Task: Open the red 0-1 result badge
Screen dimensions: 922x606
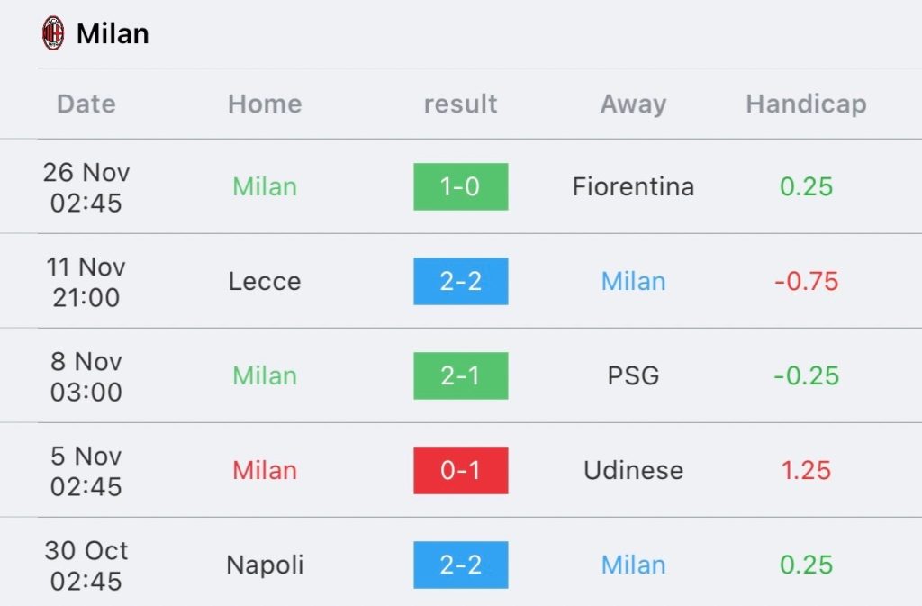Action: pyautogui.click(x=460, y=470)
